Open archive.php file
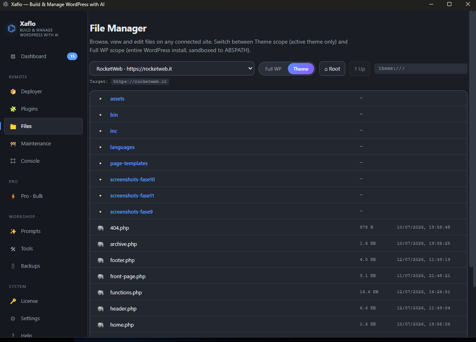 124,244
